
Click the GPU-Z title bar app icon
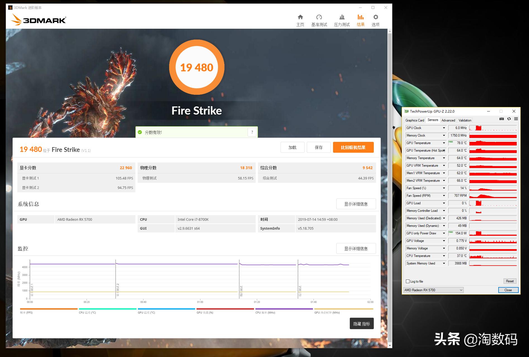406,111
